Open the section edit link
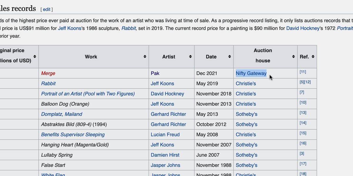The height and width of the screenshot is (176, 353). (x=47, y=9)
